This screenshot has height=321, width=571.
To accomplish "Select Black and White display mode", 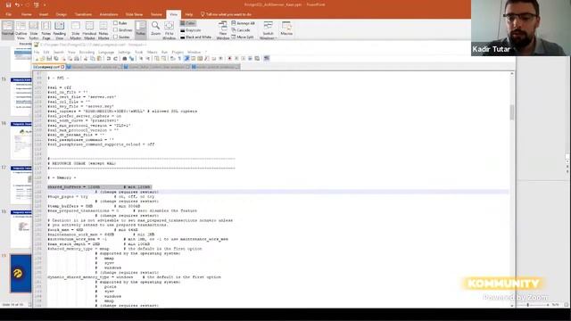I will point(196,37).
